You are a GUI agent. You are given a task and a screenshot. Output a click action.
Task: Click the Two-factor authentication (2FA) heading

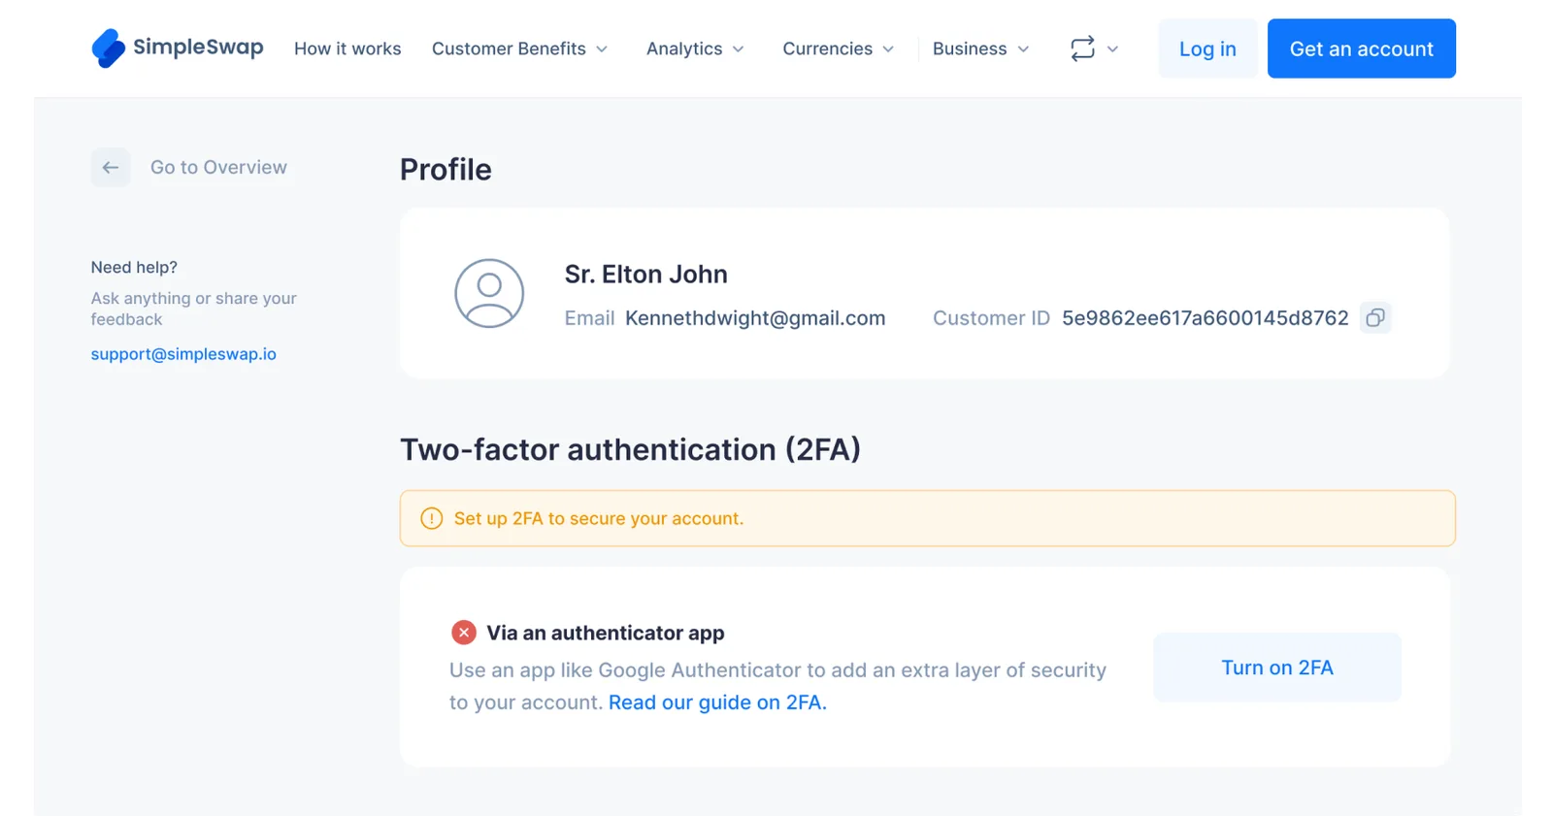(x=630, y=449)
